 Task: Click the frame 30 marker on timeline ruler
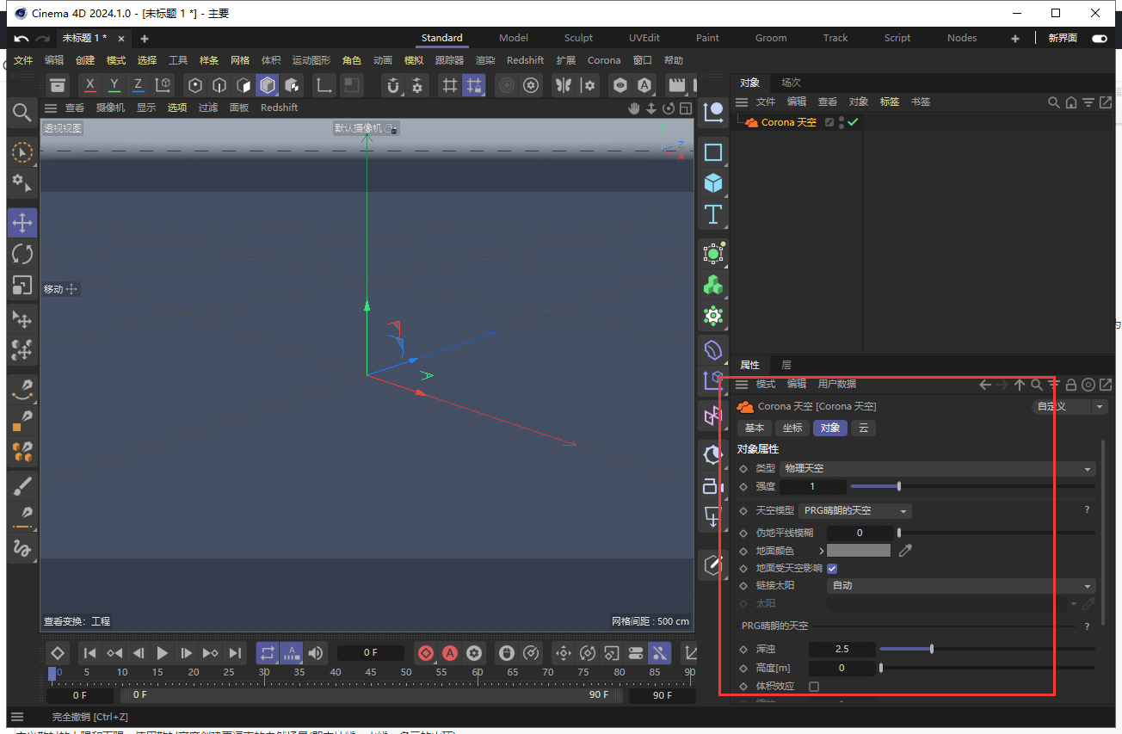pos(264,672)
